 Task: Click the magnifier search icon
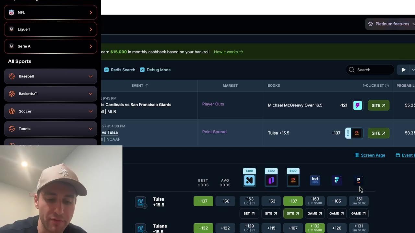click(x=351, y=70)
